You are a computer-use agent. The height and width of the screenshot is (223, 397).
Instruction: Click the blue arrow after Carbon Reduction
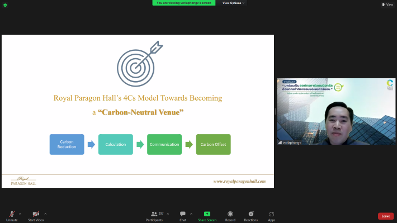91,145
